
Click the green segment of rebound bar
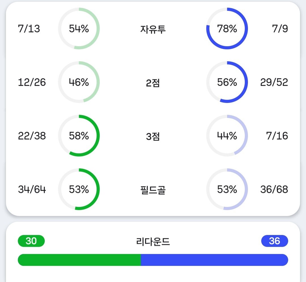click(79, 260)
